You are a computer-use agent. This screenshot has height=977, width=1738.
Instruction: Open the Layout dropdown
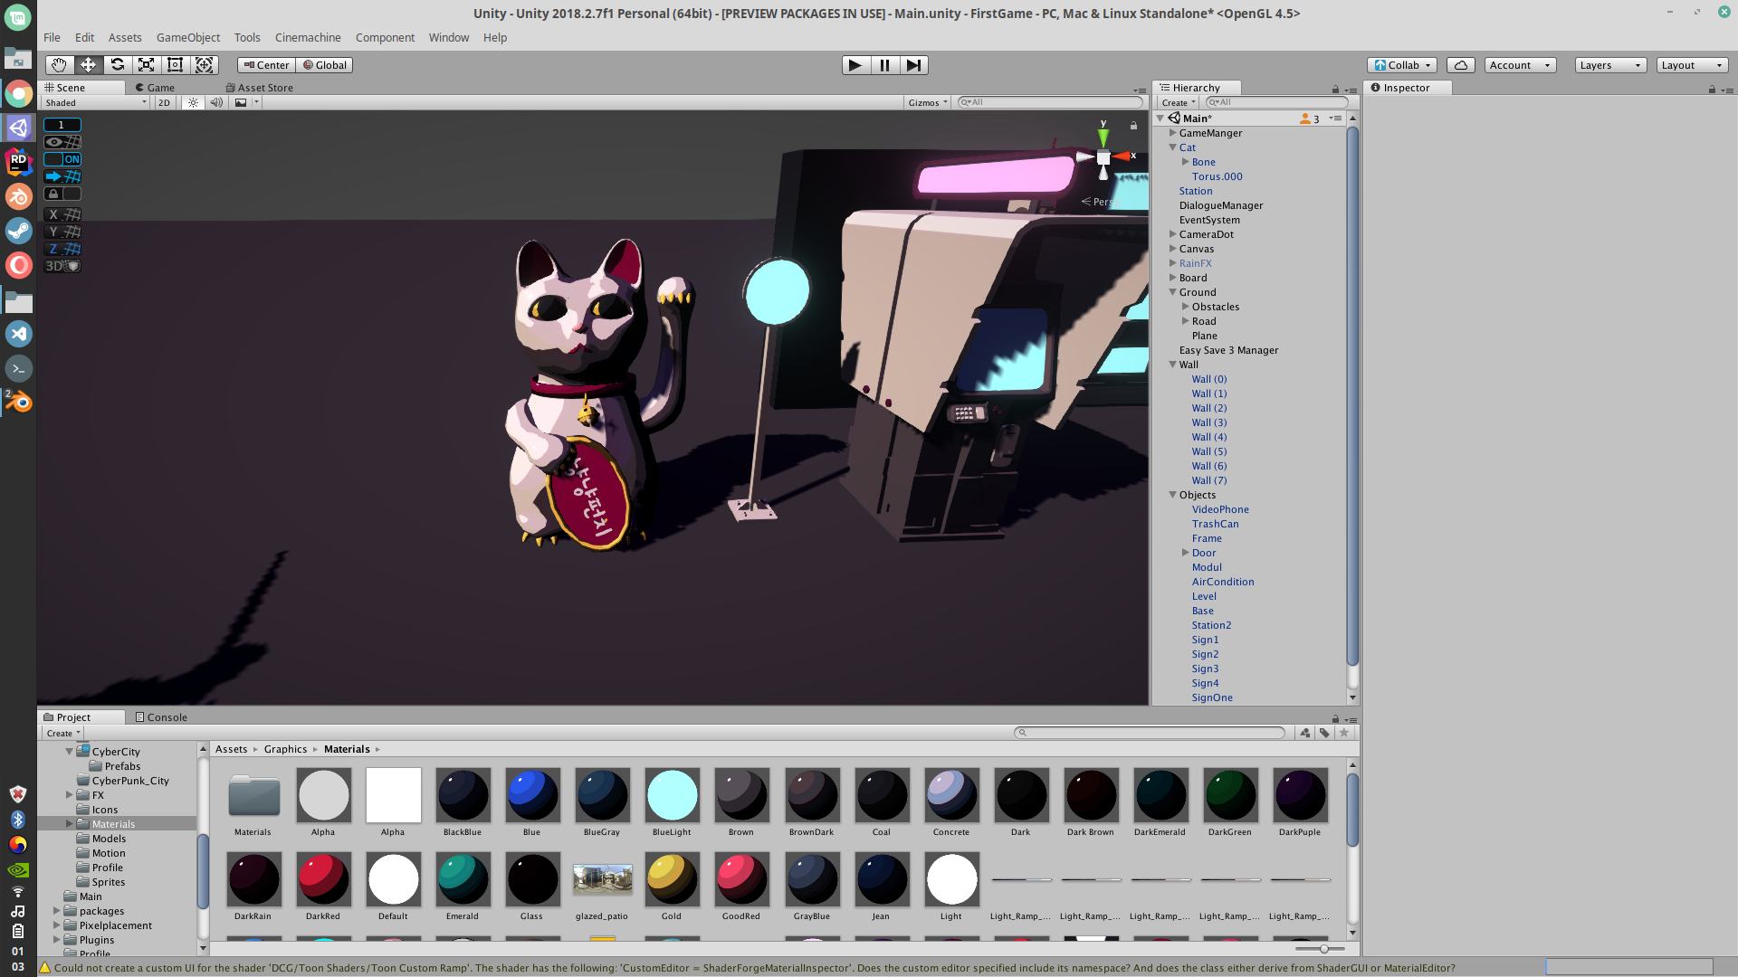(x=1692, y=65)
